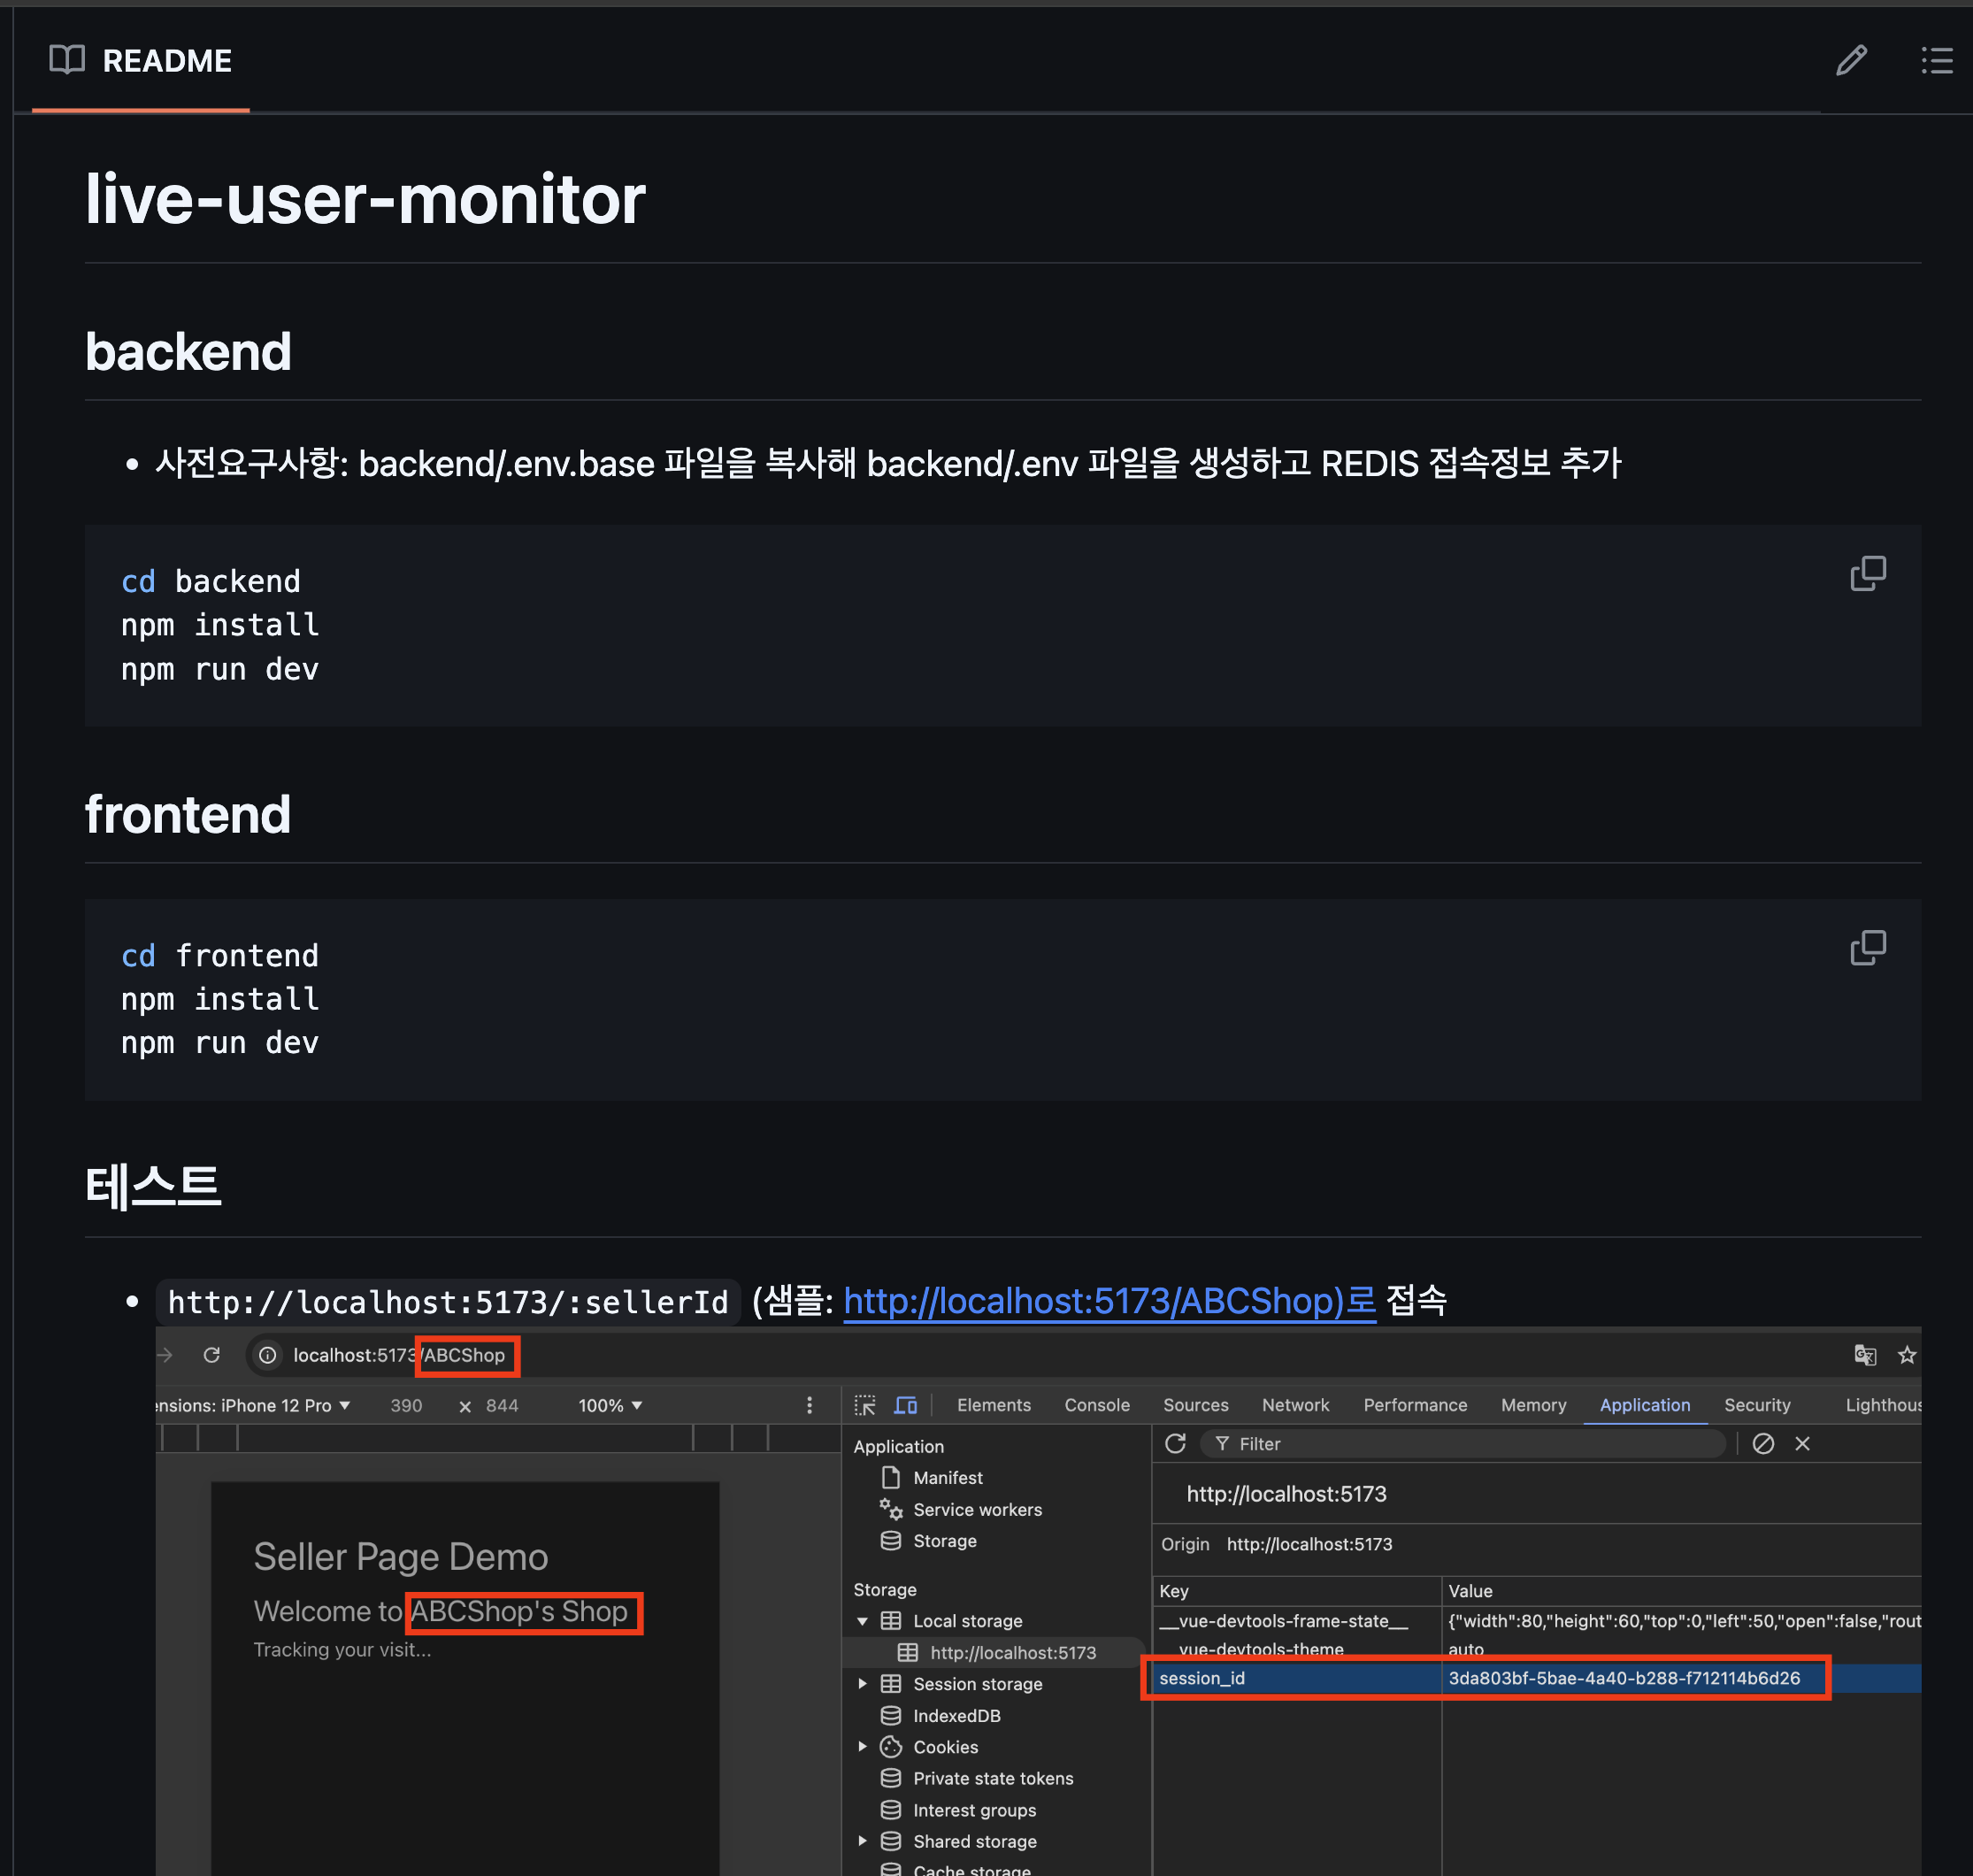Copy the frontend code block
The image size is (1973, 1876).
point(1867,948)
